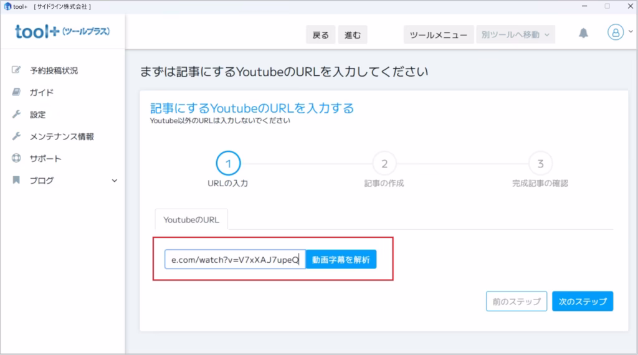Click the サポート globe icon
This screenshot has height=355, width=638.
[x=17, y=158]
